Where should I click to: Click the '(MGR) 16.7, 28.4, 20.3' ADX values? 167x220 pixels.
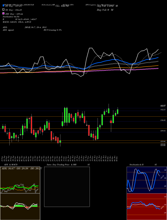pos(35,27)
